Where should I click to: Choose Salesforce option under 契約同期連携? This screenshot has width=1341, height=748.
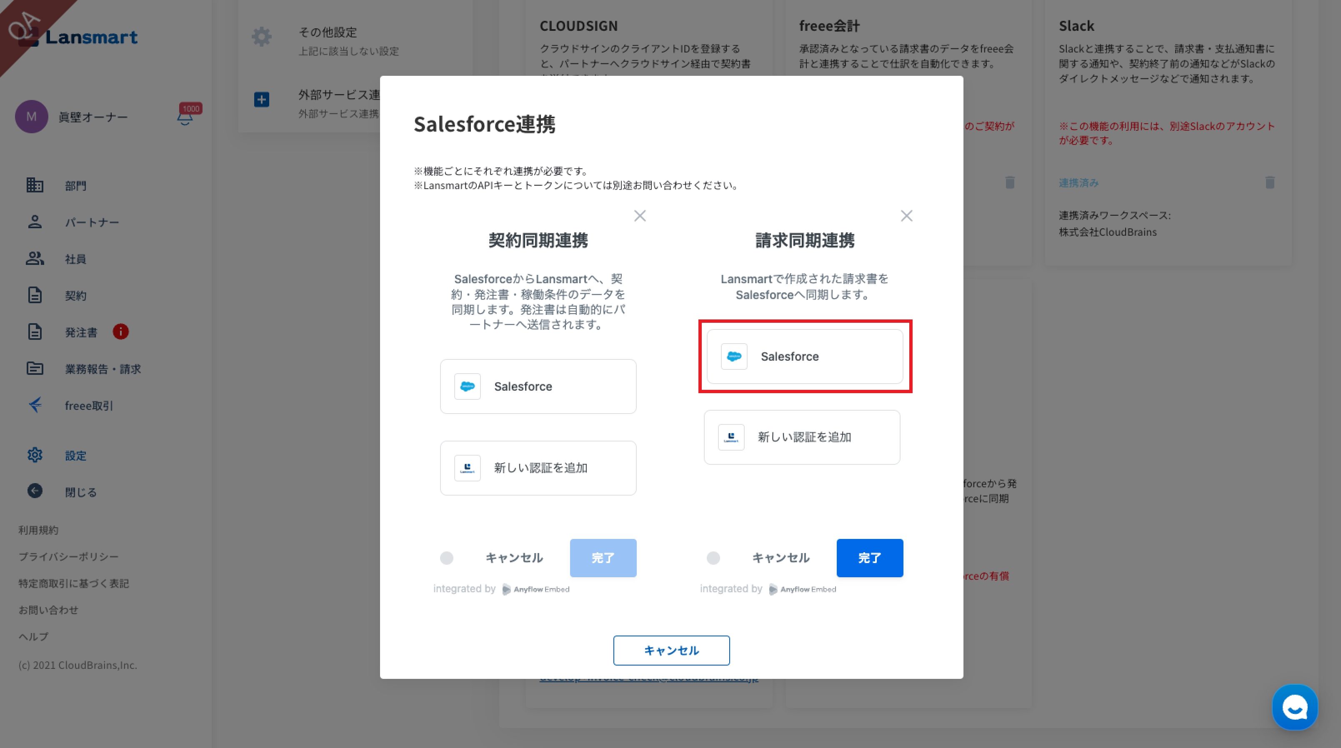coord(538,386)
